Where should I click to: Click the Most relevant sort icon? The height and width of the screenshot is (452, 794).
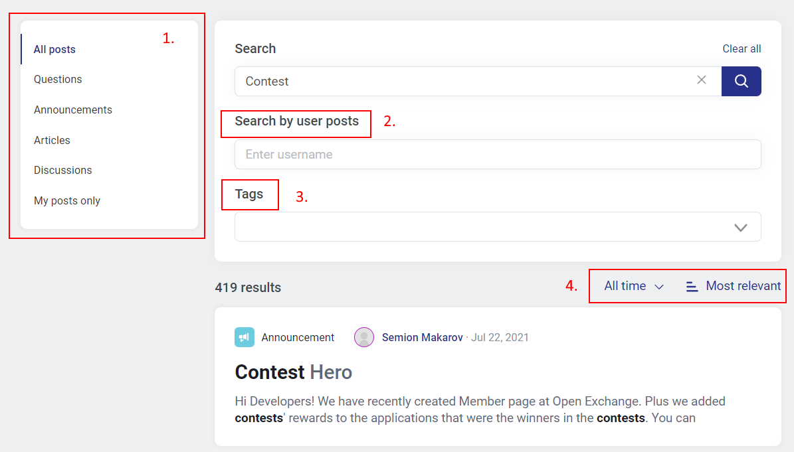pos(692,286)
